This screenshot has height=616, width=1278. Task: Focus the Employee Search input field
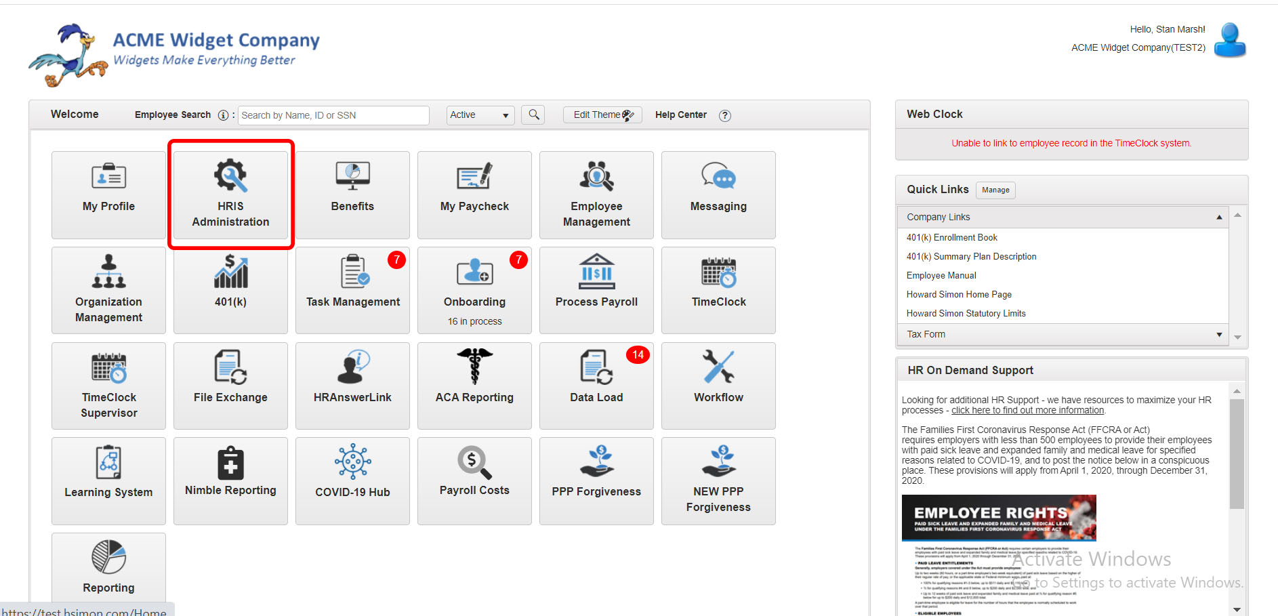pyautogui.click(x=333, y=115)
